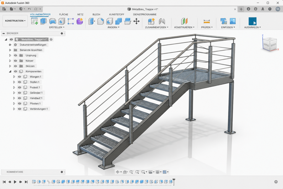Open the KONSTRUIEREN menu label
Image resolution: width=283 pixels, height=189 pixels.
click(184, 27)
